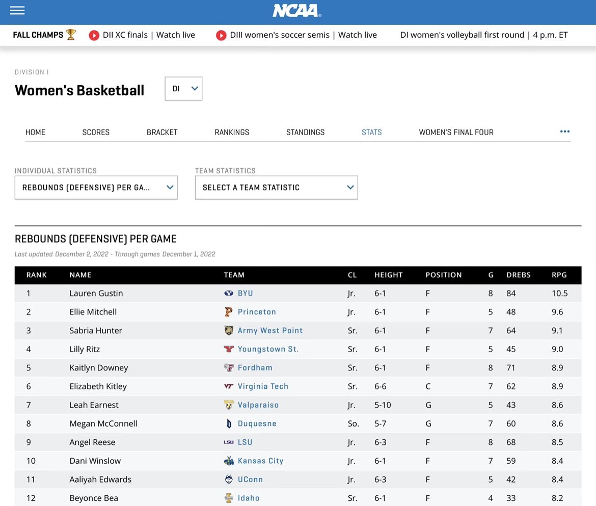The height and width of the screenshot is (506, 596).
Task: Open the three-dot more tabs menu
Action: click(x=565, y=131)
